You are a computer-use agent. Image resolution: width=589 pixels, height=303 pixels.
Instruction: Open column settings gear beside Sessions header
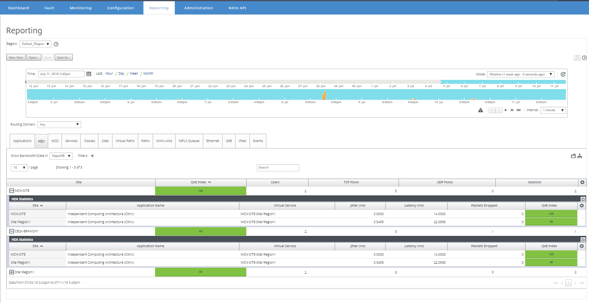[x=582, y=182]
